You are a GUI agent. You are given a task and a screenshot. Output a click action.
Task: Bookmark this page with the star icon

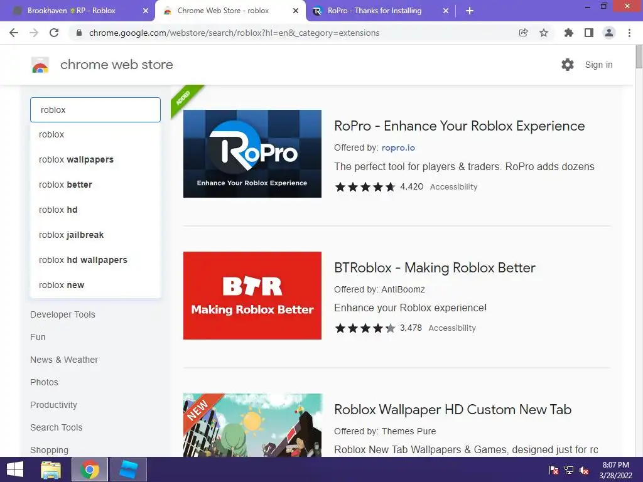coord(544,33)
